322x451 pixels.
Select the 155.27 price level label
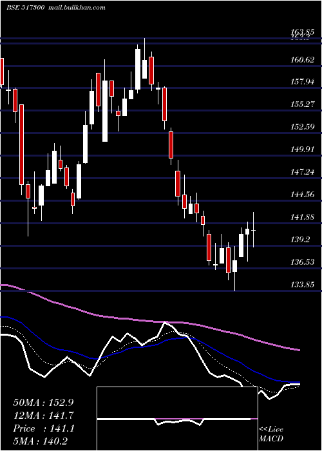(303, 104)
